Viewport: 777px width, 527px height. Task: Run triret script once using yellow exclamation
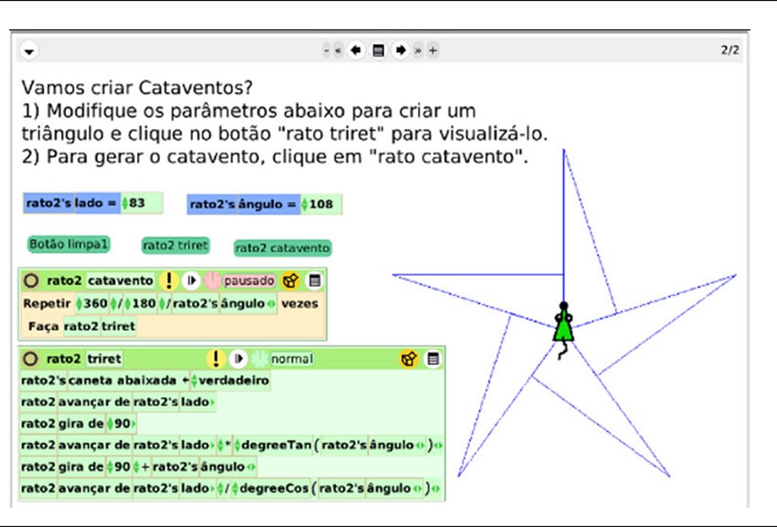coord(217,359)
